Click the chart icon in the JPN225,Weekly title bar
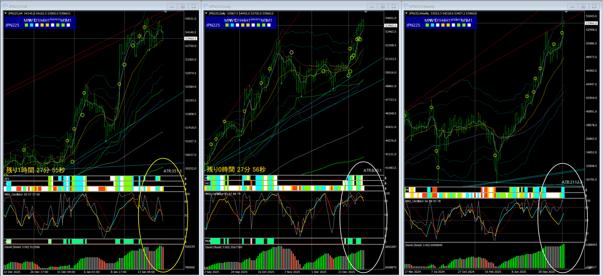Viewport: 603px width, 276px height. coord(406,6)
